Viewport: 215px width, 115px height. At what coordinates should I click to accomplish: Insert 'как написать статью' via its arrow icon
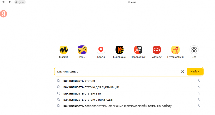199,81
